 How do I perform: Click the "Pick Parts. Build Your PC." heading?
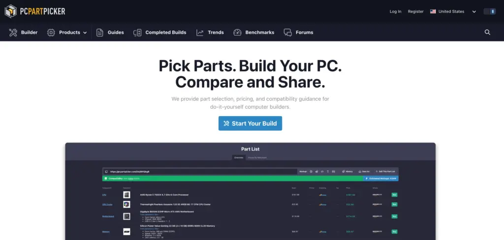[x=250, y=65]
